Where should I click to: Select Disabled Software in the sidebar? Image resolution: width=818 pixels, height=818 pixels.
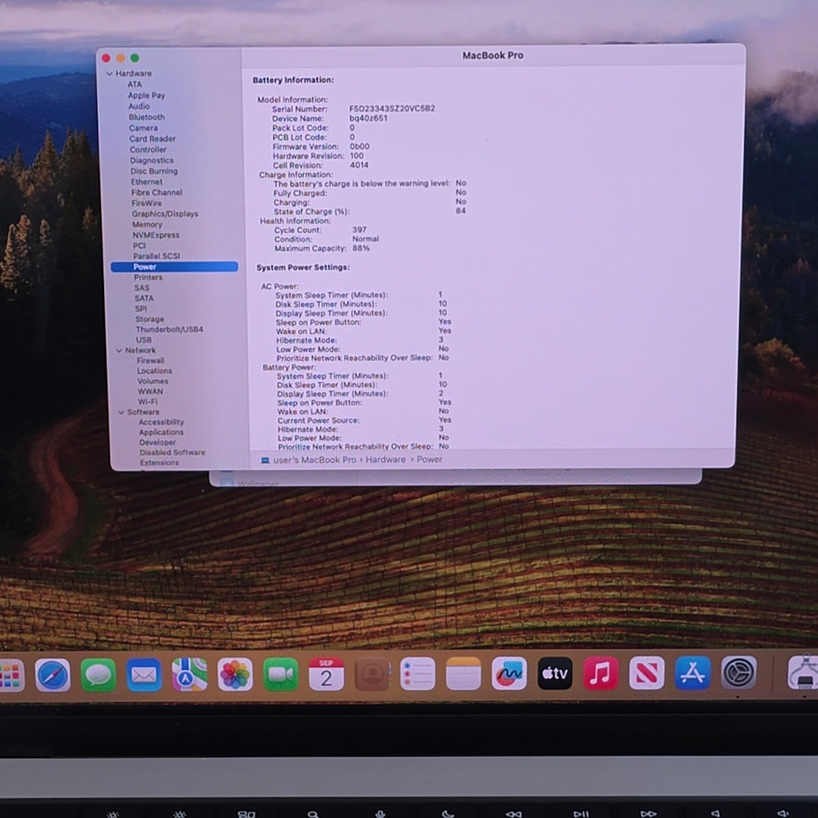[172, 453]
